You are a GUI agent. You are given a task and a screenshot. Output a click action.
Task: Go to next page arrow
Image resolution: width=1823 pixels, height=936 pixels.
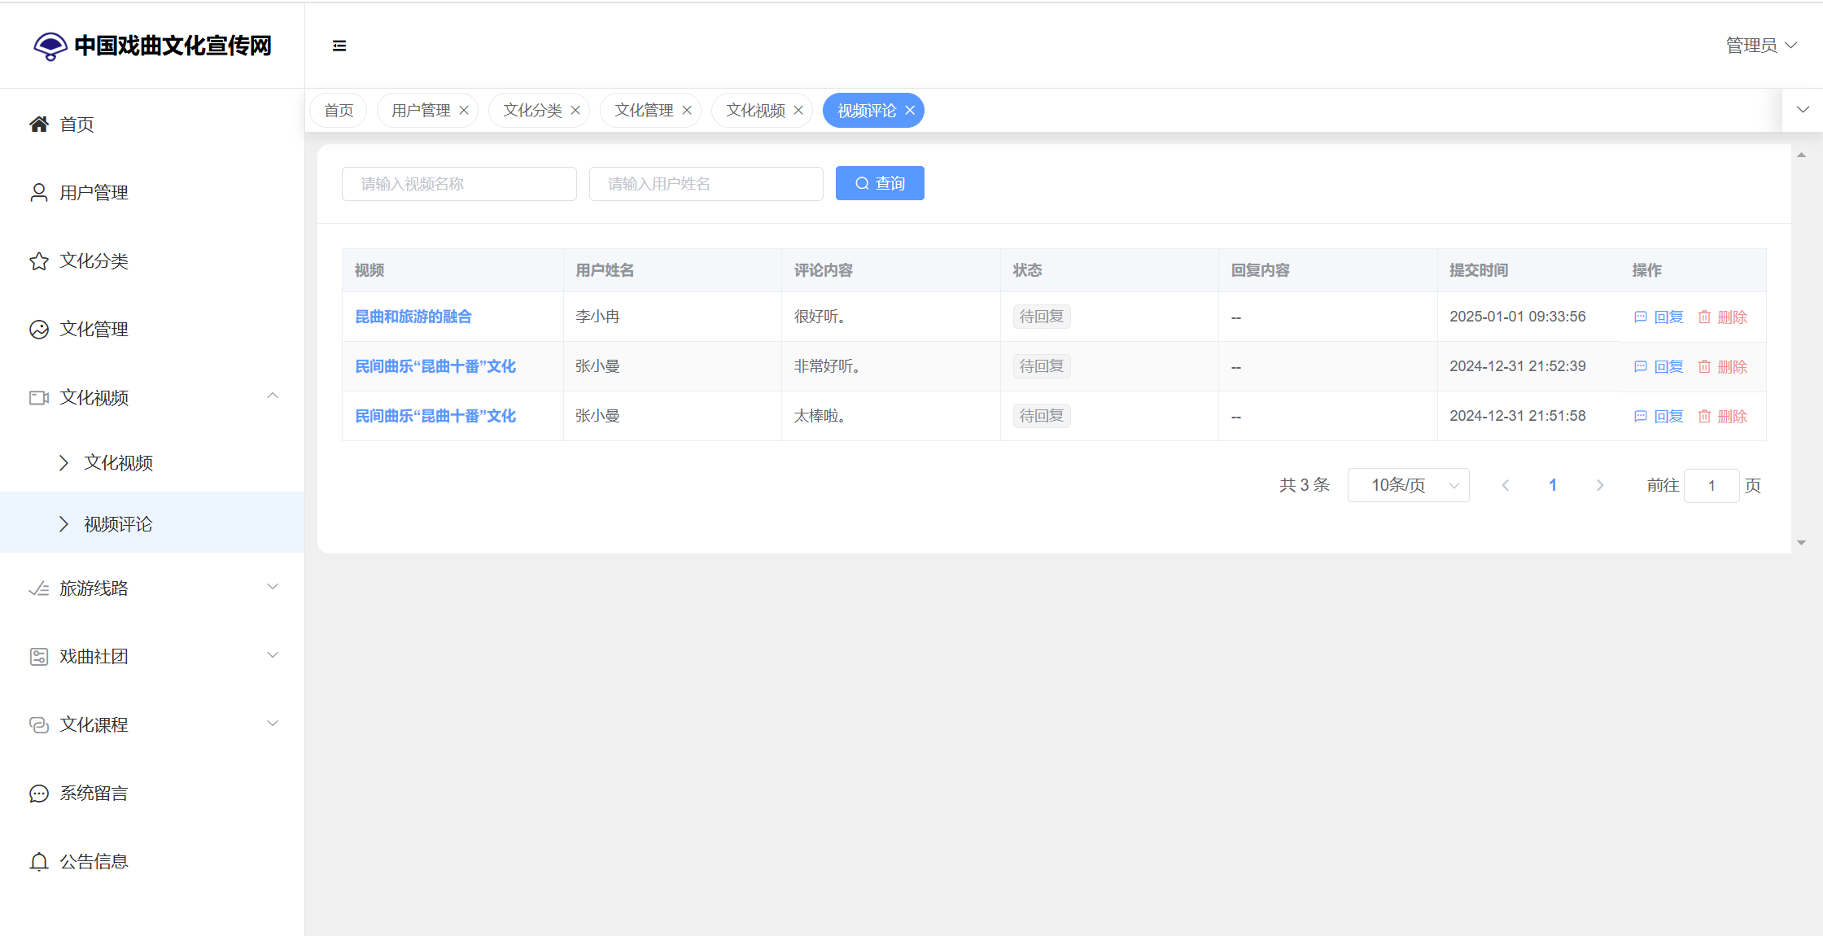1600,485
